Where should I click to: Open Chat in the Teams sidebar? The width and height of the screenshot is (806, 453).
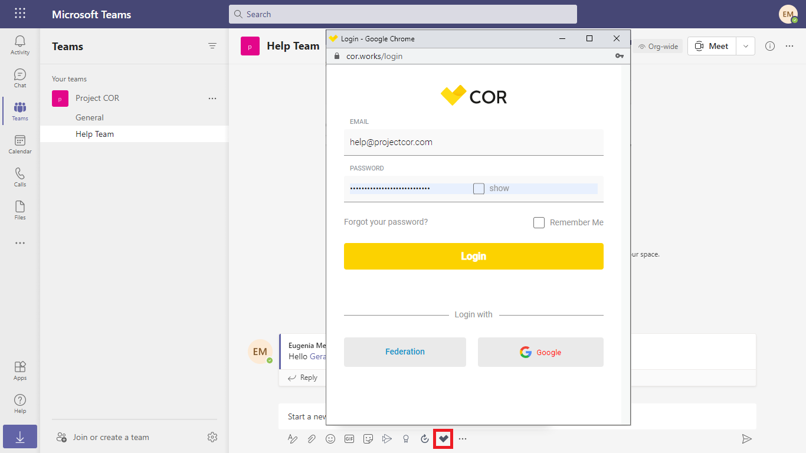coord(20,78)
